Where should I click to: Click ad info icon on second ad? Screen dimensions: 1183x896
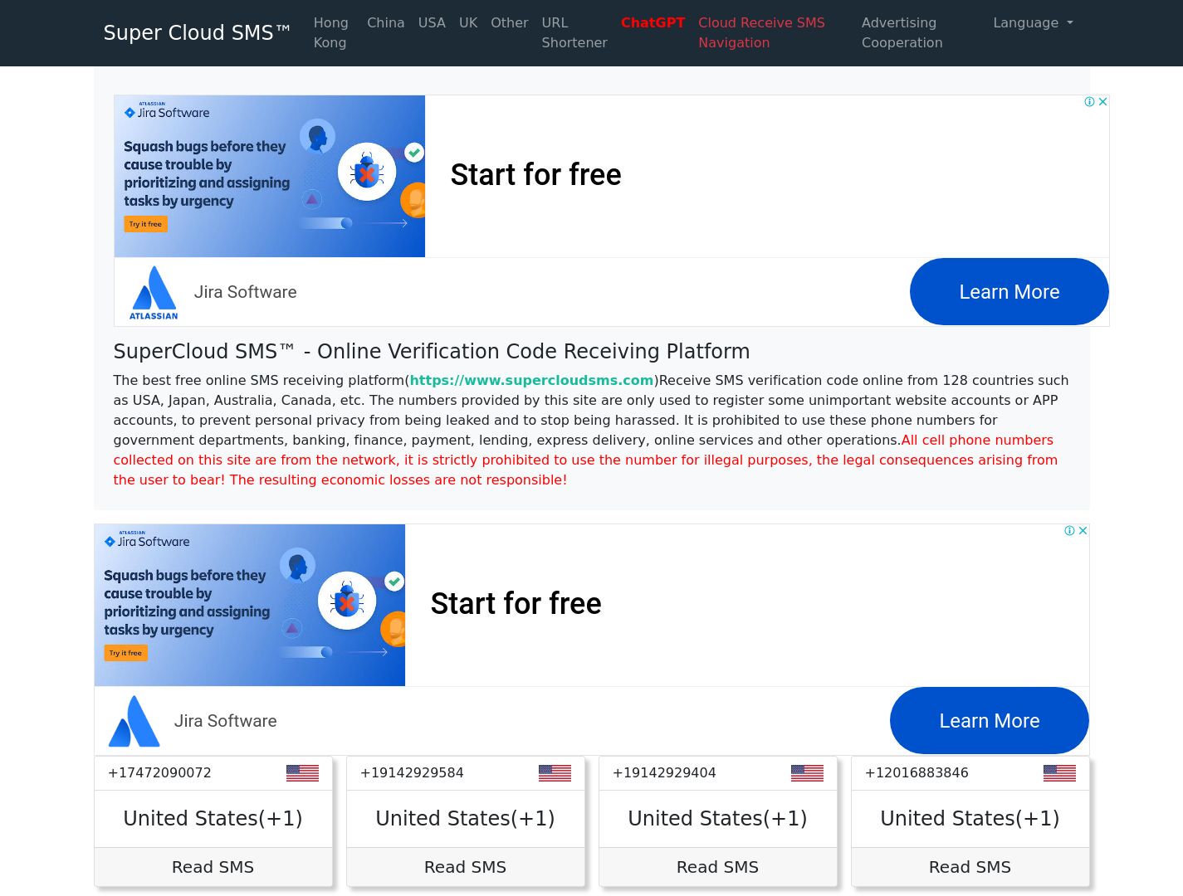pyautogui.click(x=1069, y=530)
